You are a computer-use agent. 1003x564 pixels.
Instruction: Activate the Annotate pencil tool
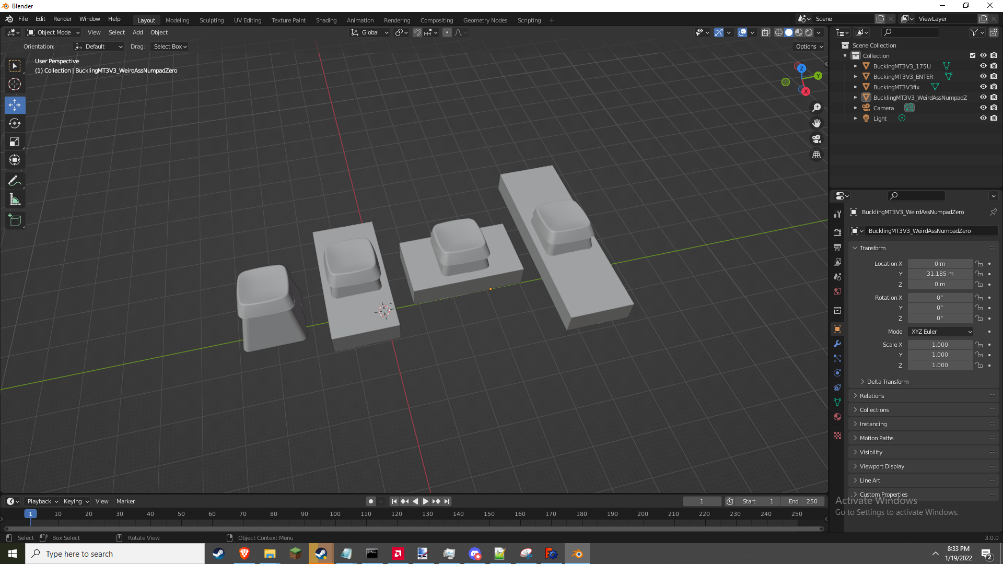[x=15, y=181]
